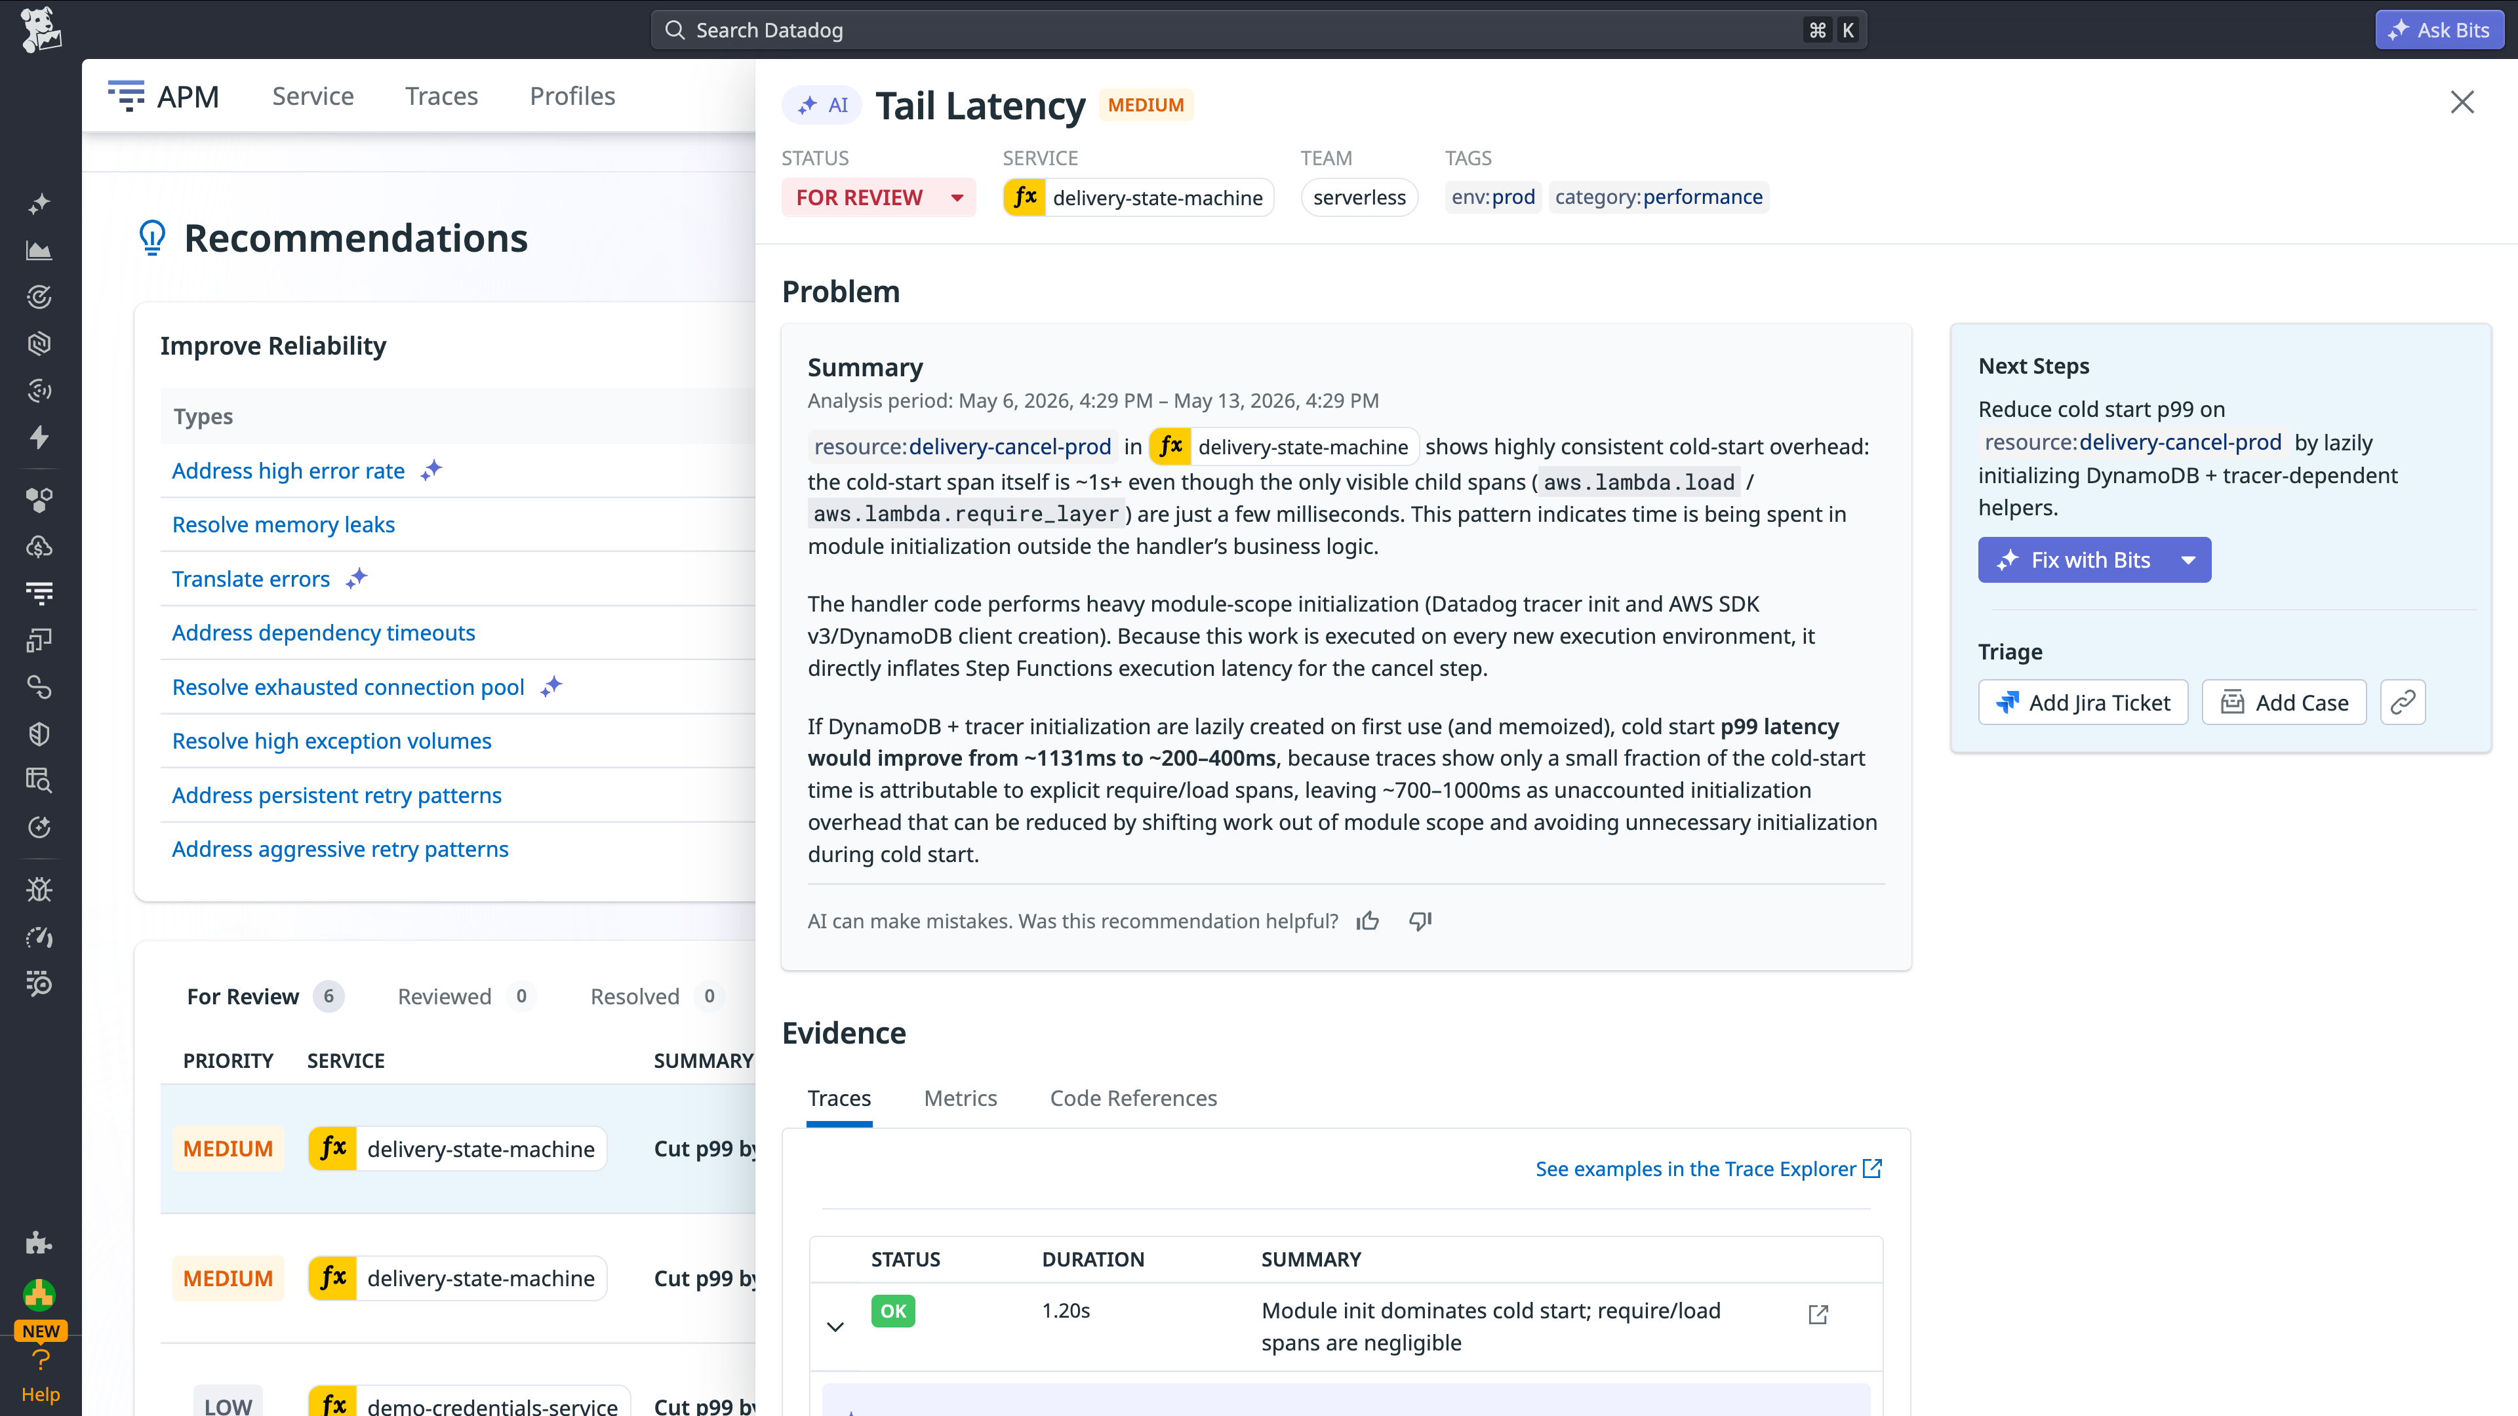Open the Traces menu in APM nav
The image size is (2518, 1416).
[x=442, y=96]
